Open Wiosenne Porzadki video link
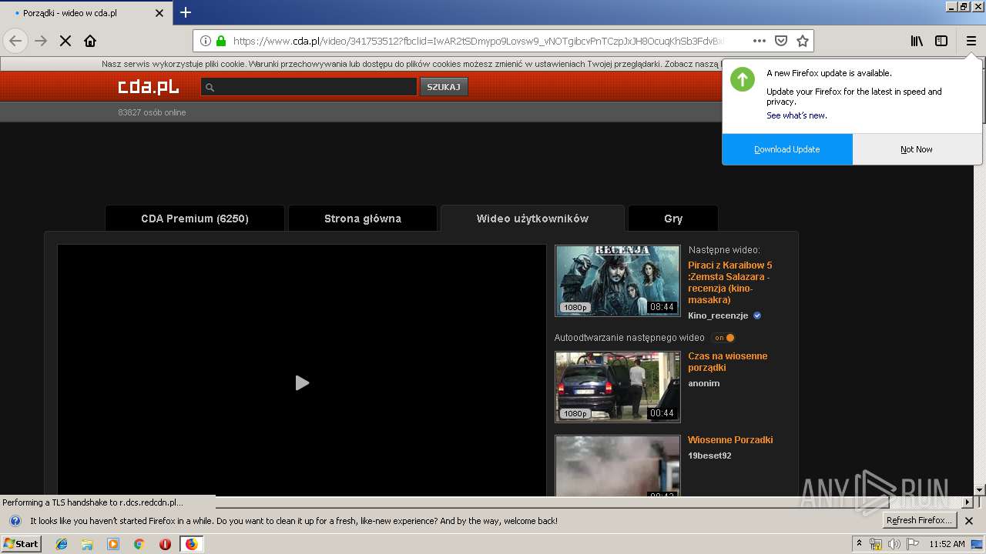 [730, 440]
